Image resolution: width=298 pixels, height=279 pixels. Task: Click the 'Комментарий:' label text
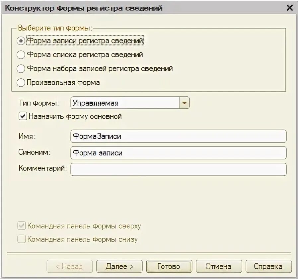(43, 168)
